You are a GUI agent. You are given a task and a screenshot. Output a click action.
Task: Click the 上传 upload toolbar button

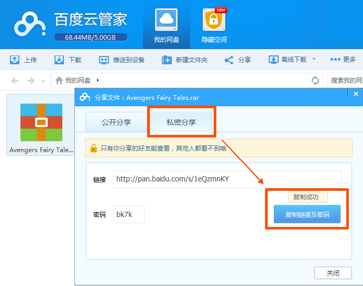(23, 60)
